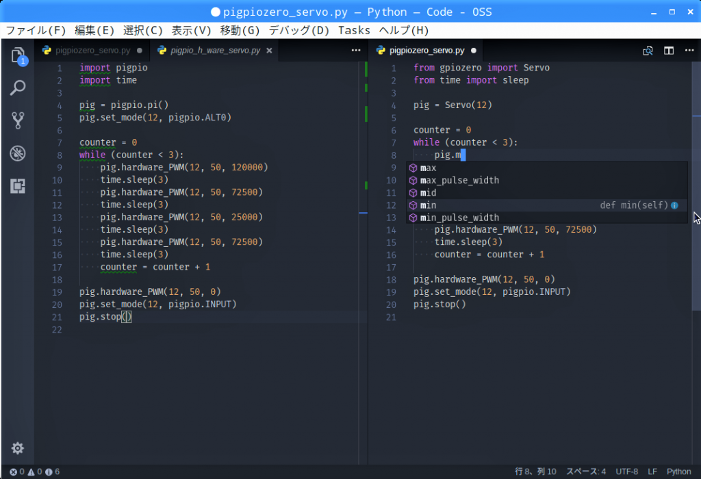Click the split editor icon
Image resolution: width=701 pixels, height=479 pixels.
tap(669, 51)
